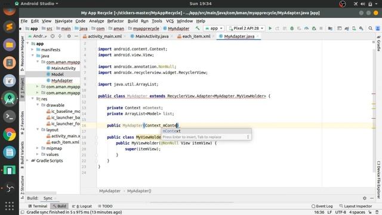
Task: Toggle the 6: Logcat tool window
Action: [82, 206]
